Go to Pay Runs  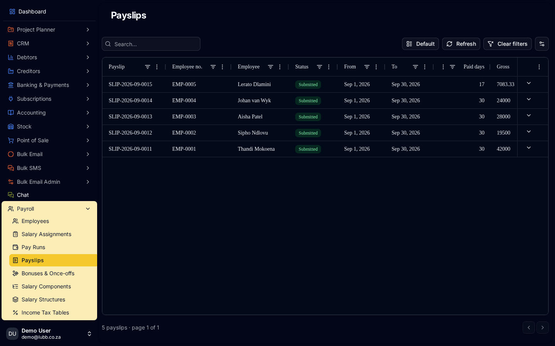53,247
